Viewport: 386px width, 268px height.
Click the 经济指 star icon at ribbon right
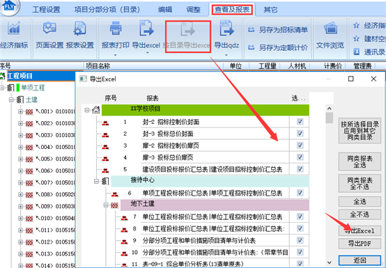[x=356, y=25]
